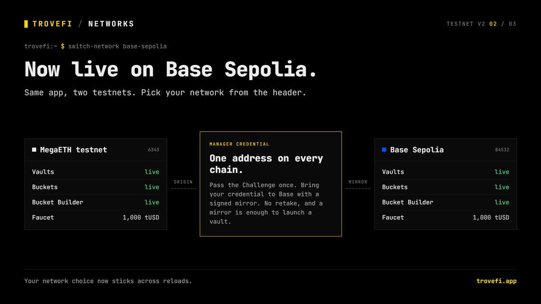Click the blue square icon beside Base Sepolia

tap(384, 150)
